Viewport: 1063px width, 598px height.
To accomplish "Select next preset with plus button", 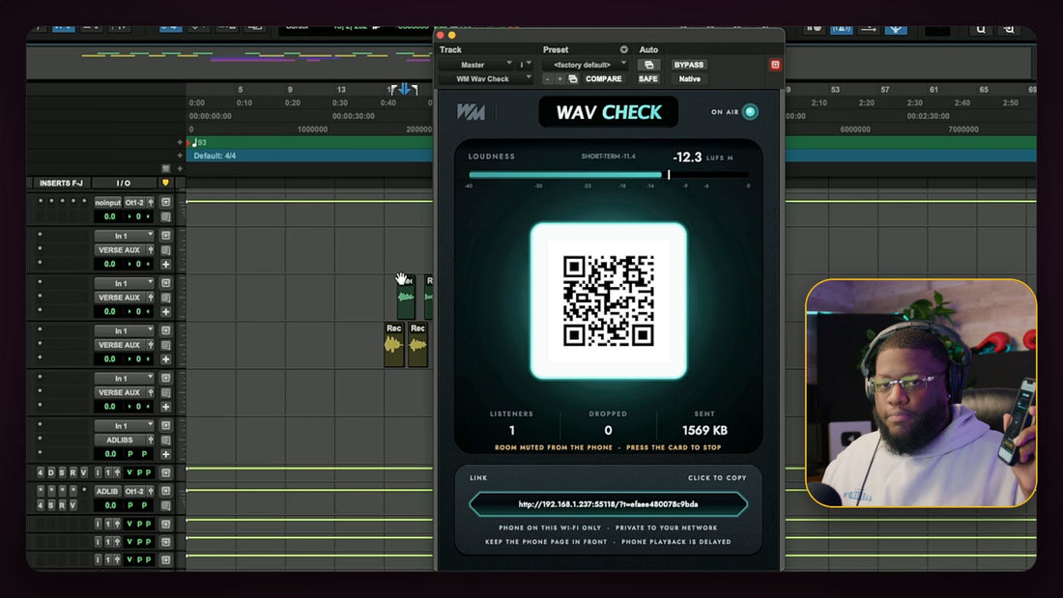I will pos(560,79).
